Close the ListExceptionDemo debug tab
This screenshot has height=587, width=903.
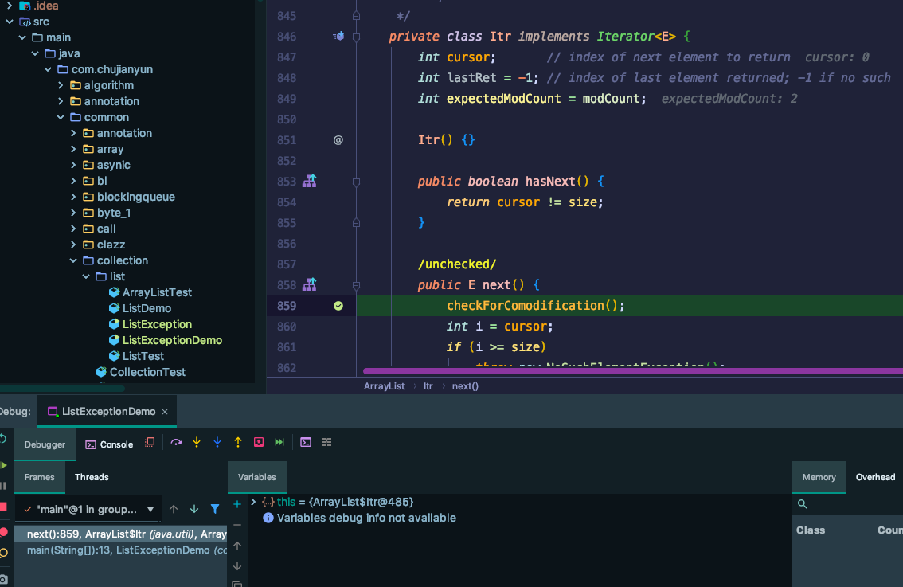pos(165,411)
